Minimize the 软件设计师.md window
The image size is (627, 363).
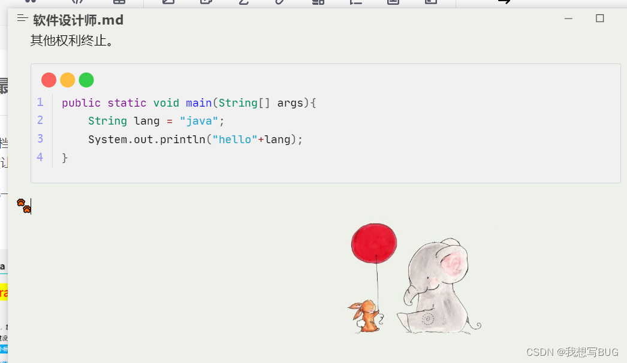coord(568,19)
